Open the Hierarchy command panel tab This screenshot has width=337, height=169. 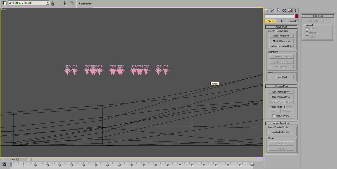278,10
